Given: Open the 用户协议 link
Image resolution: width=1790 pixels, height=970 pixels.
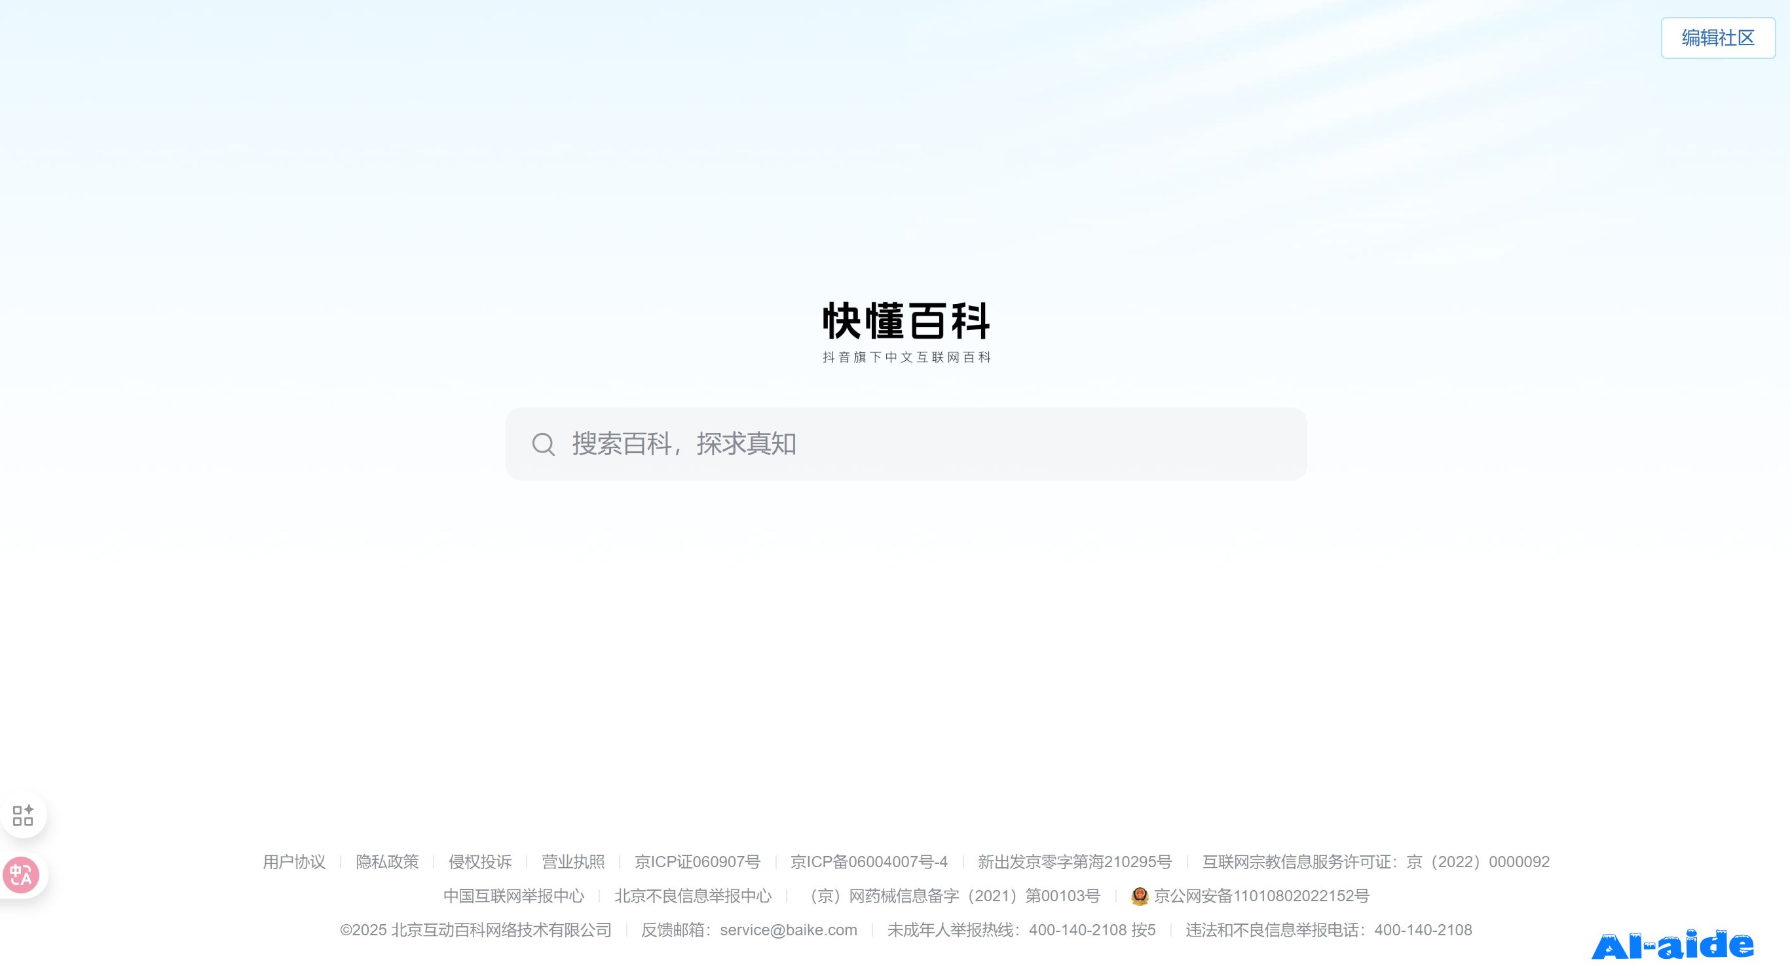Looking at the screenshot, I should 294,863.
